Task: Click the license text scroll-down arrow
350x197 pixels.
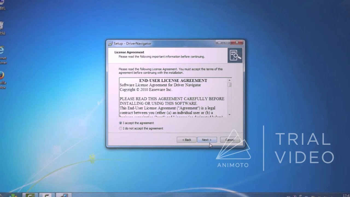Action: pos(229,114)
